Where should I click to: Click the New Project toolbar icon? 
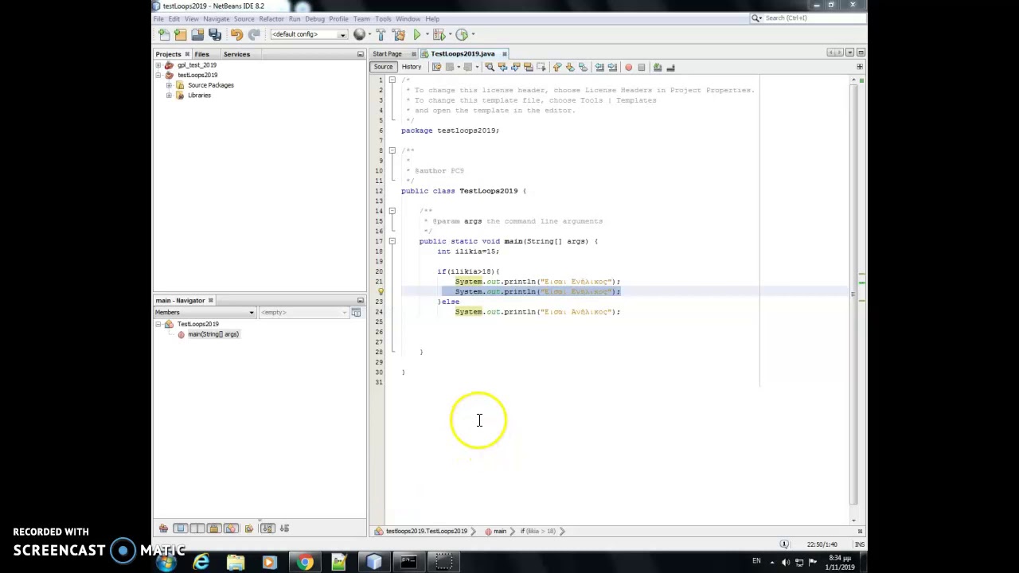(x=180, y=34)
